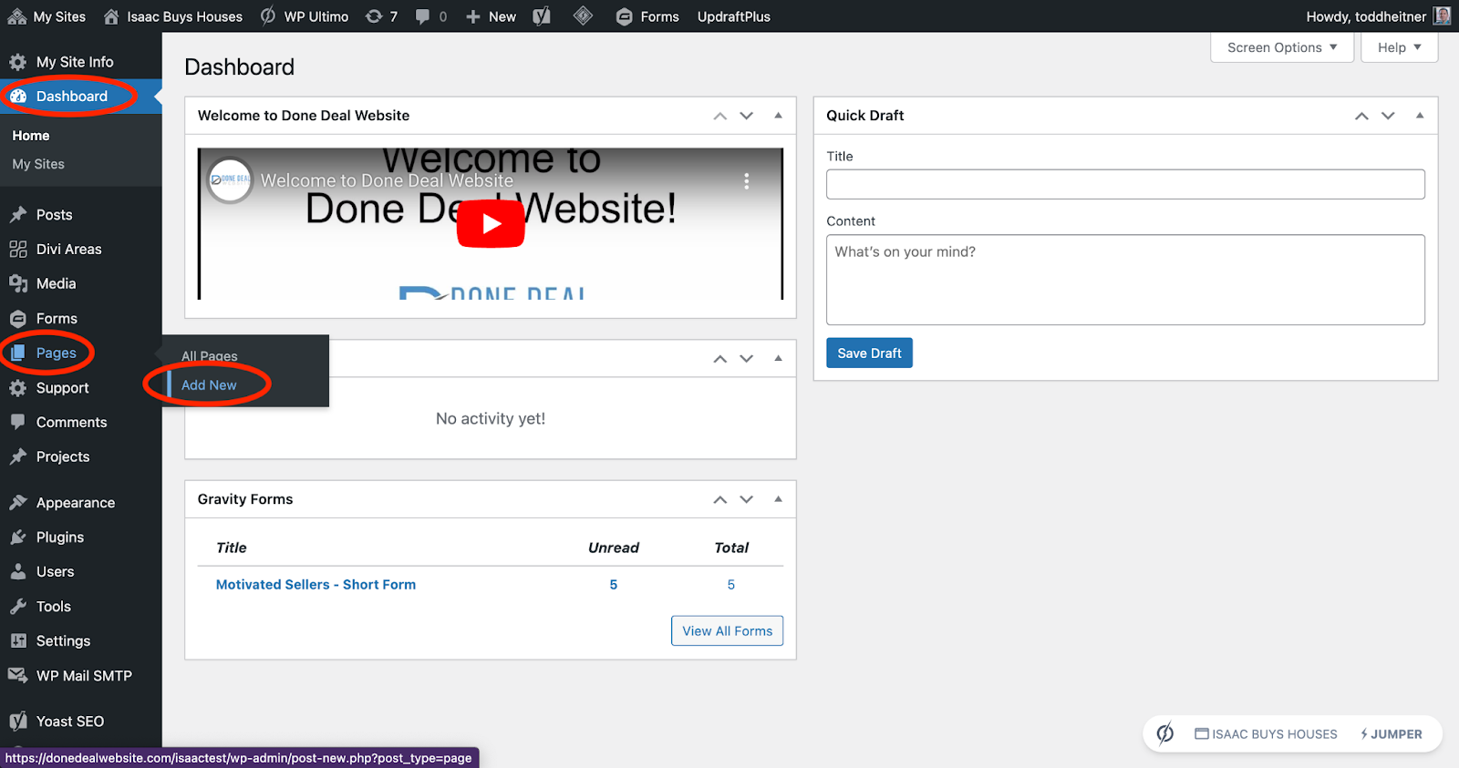Move Quick Draft widget down

coord(1388,116)
